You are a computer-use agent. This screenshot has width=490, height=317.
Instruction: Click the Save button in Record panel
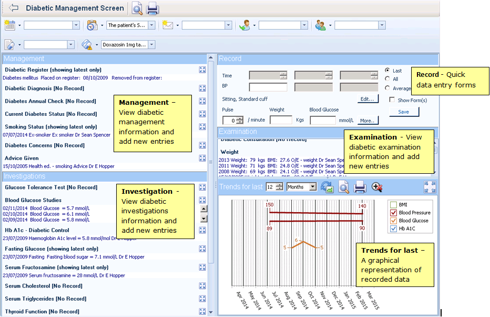point(404,112)
